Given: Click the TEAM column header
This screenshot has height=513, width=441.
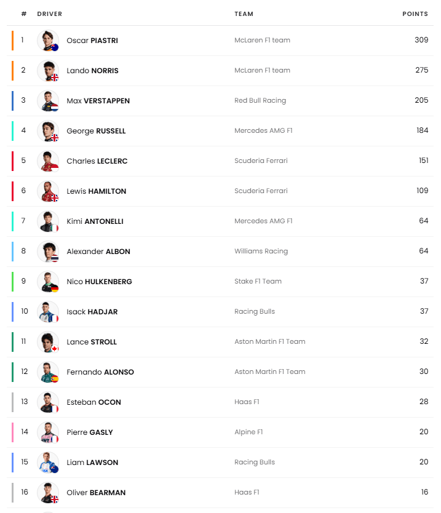Looking at the screenshot, I should click(x=244, y=14).
